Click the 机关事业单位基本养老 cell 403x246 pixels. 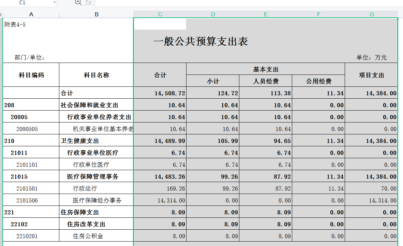pos(96,129)
